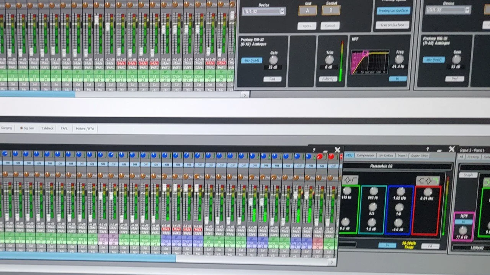Open the Insert tab
This screenshot has width=490, height=275.
(x=402, y=155)
